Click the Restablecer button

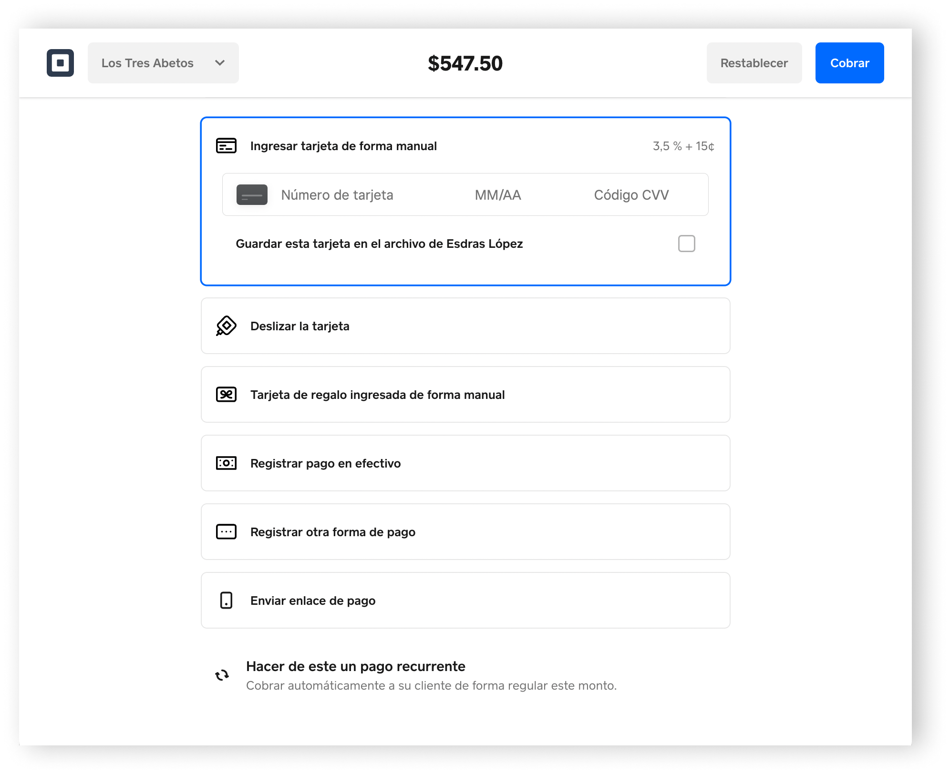pyautogui.click(x=754, y=63)
